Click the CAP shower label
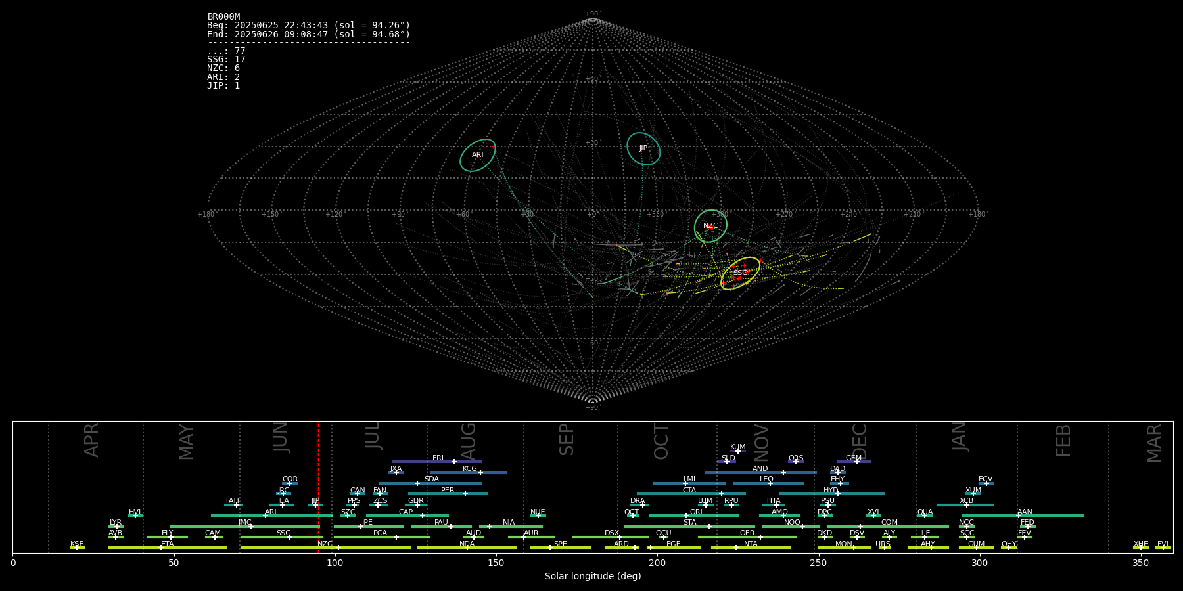The image size is (1183, 591). 406,512
